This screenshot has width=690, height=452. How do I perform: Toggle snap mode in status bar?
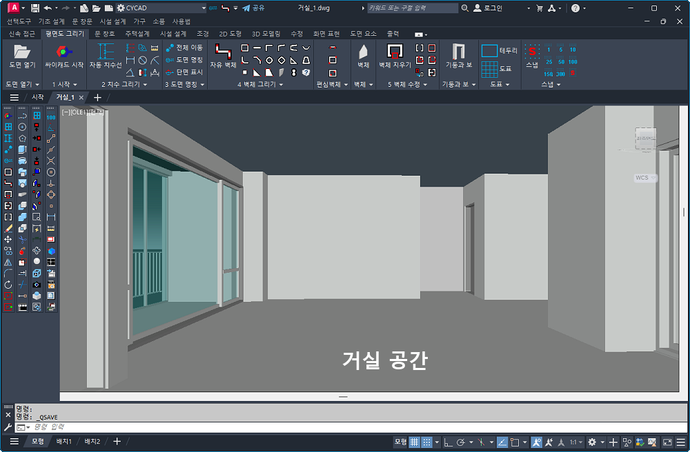pos(427,442)
